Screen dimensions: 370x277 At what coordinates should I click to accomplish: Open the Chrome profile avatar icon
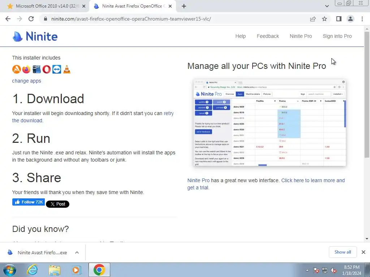(350, 19)
